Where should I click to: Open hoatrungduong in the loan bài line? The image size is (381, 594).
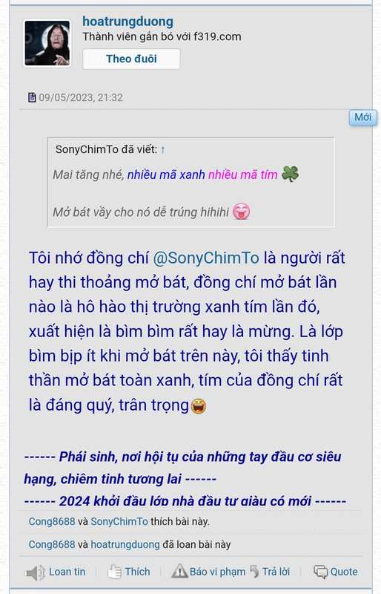tap(125, 545)
